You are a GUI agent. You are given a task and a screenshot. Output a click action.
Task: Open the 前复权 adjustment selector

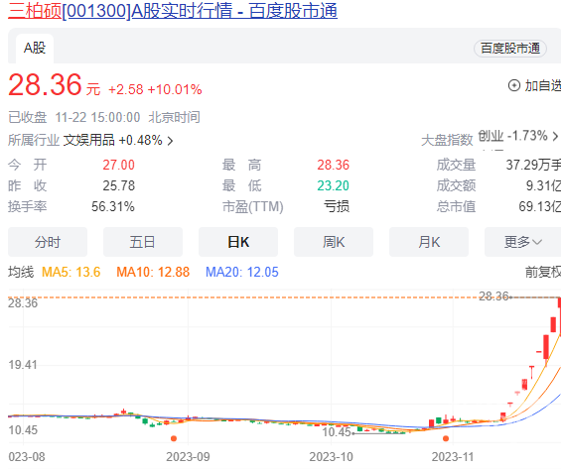[x=543, y=273]
